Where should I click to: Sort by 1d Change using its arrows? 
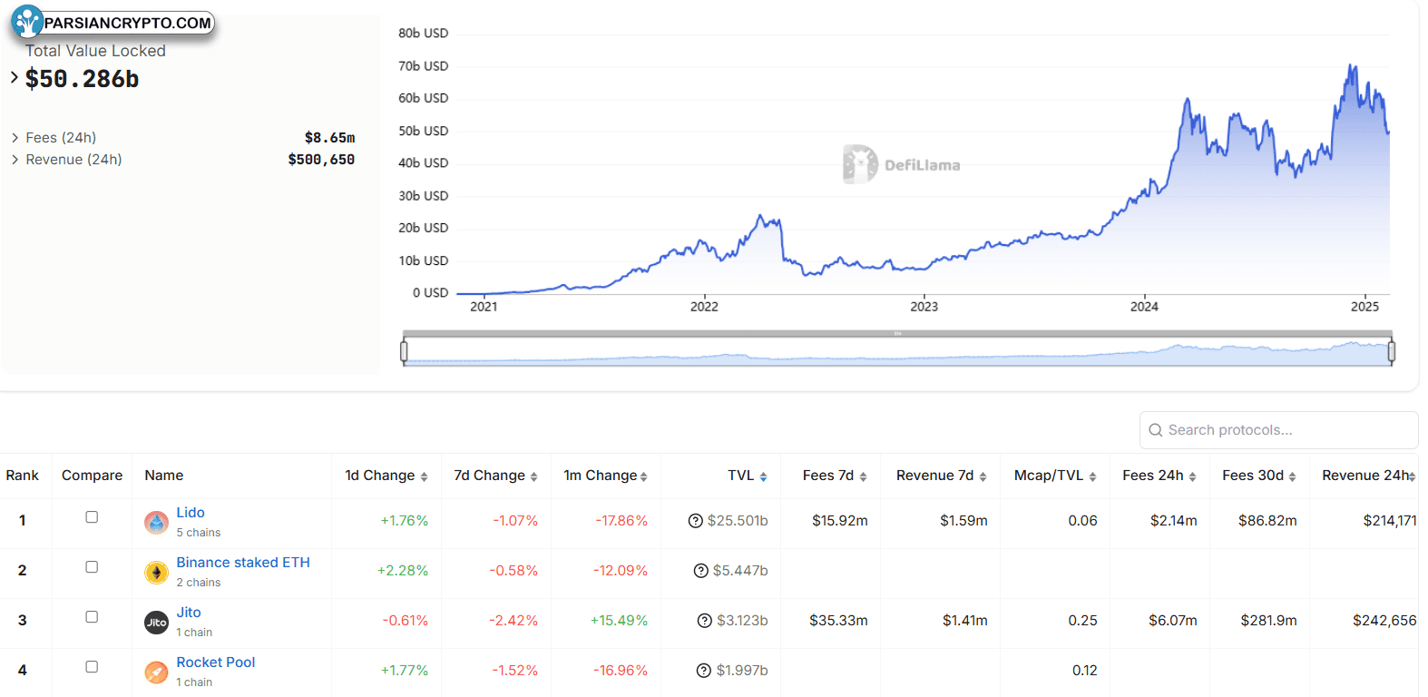point(424,476)
